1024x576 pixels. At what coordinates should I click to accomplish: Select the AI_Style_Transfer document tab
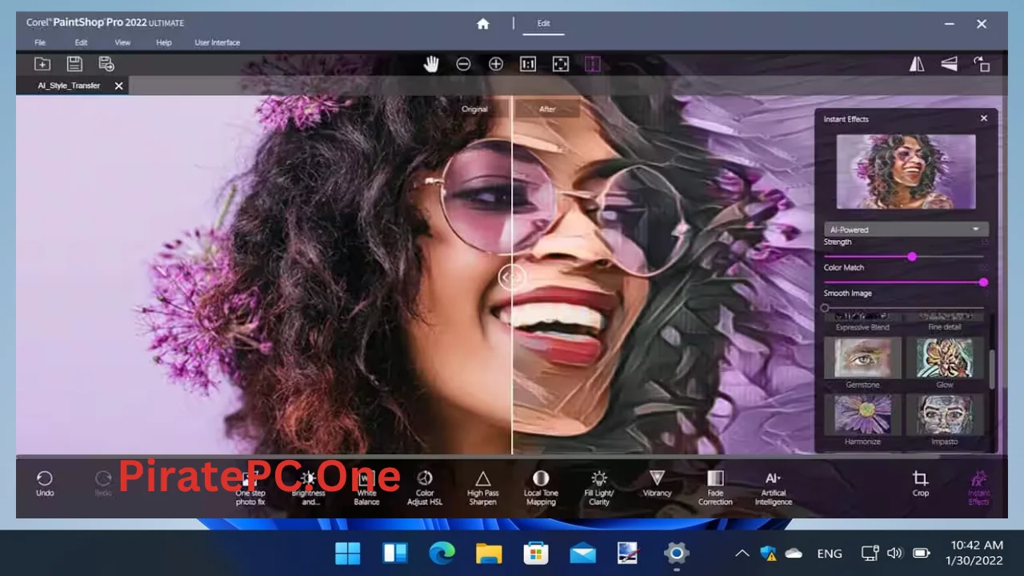[69, 86]
